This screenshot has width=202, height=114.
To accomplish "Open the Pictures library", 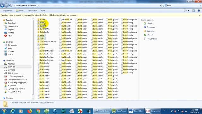I will tap(10, 51).
